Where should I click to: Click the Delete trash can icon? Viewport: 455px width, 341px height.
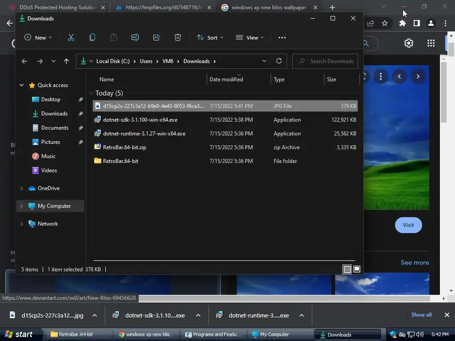click(178, 37)
